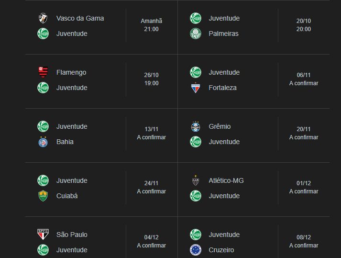Click the Flamengo crest icon
The image size is (341, 258).
point(43,72)
